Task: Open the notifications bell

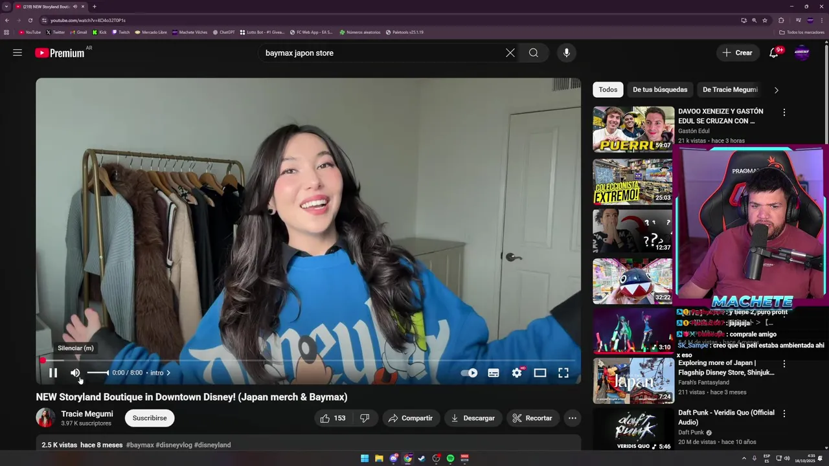Action: coord(774,53)
